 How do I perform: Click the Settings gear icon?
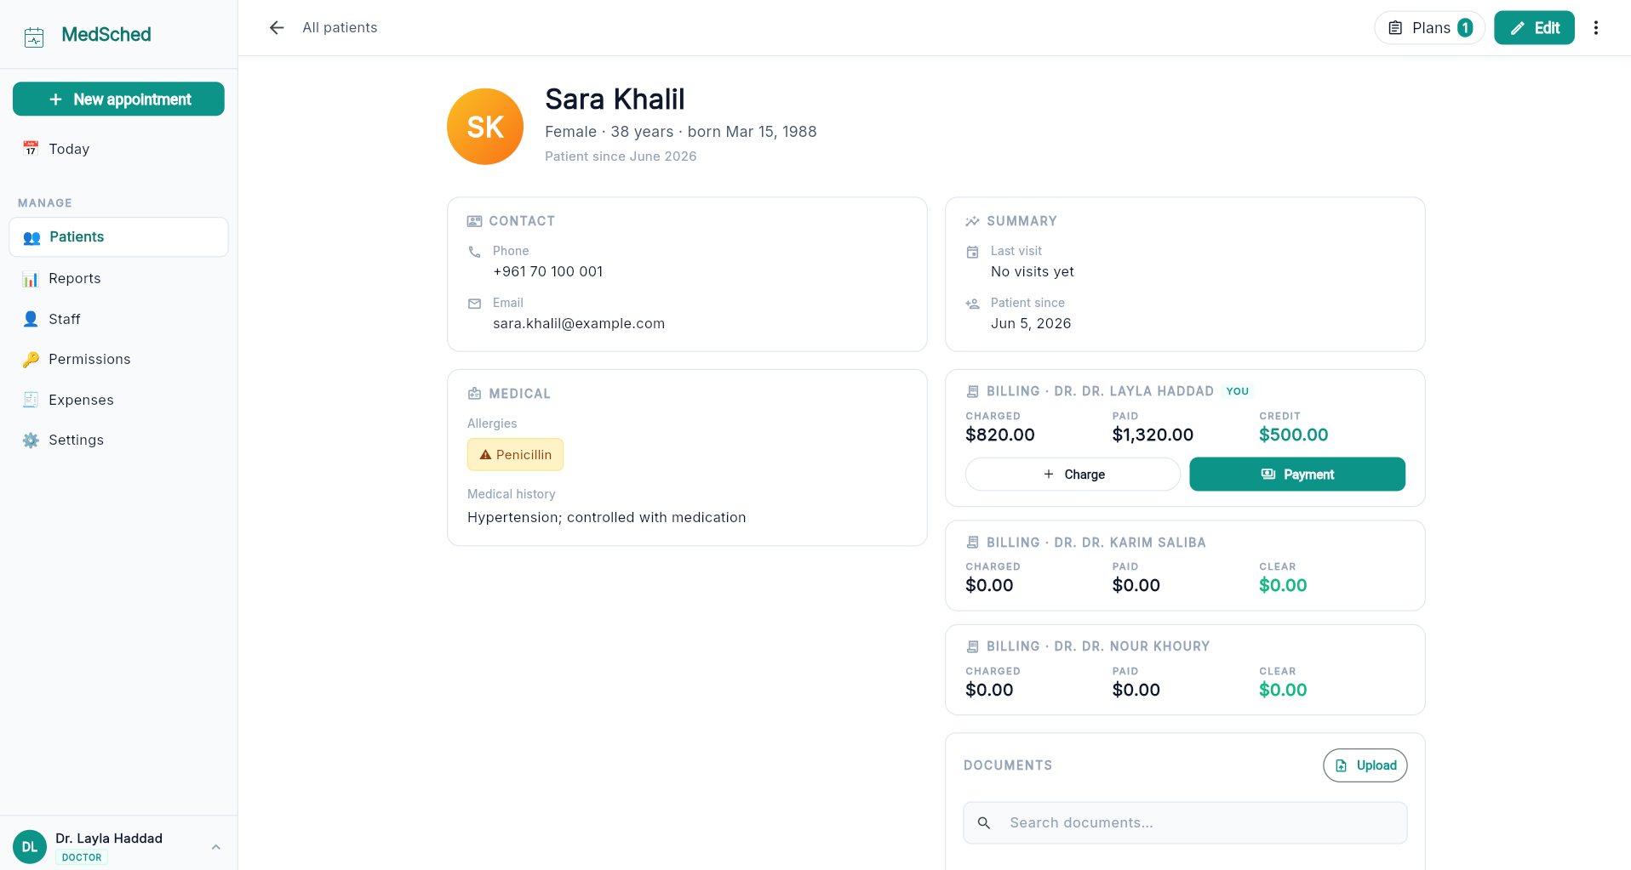[x=31, y=440]
